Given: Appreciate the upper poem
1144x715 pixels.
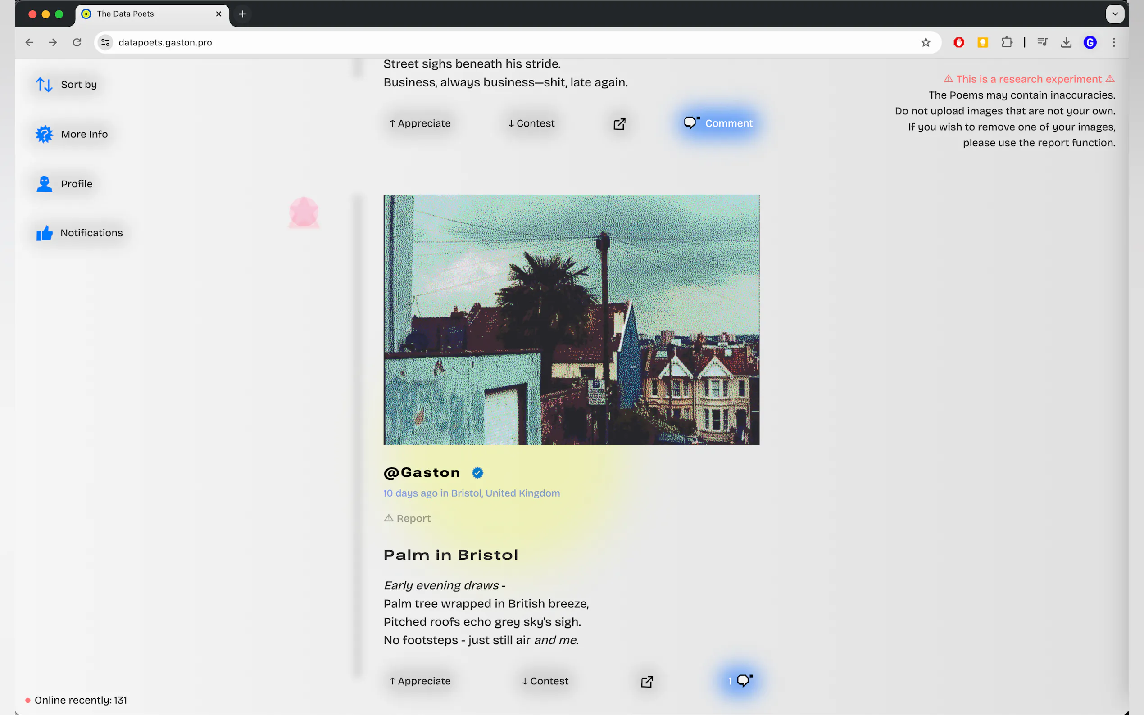Looking at the screenshot, I should pyautogui.click(x=420, y=123).
